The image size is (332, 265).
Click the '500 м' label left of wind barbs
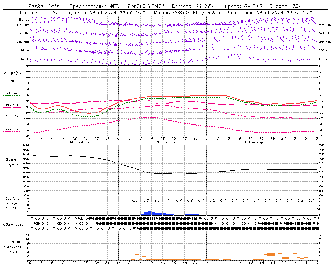25,50
